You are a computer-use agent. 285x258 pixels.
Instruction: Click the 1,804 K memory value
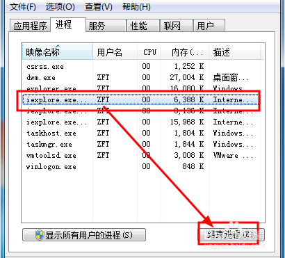pyautogui.click(x=189, y=134)
